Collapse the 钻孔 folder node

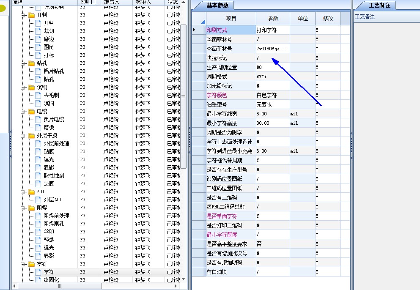pyautogui.click(x=23, y=63)
